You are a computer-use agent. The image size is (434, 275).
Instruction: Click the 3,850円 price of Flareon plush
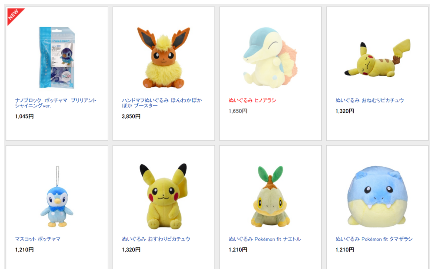pos(131,117)
